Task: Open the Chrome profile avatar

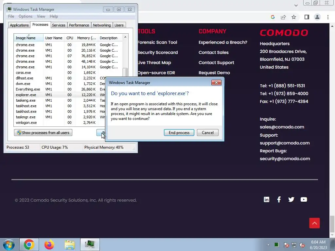Action: click(317, 17)
